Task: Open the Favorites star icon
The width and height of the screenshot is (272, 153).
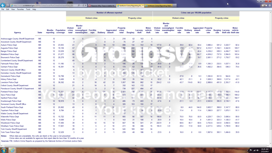Action: (266, 6)
